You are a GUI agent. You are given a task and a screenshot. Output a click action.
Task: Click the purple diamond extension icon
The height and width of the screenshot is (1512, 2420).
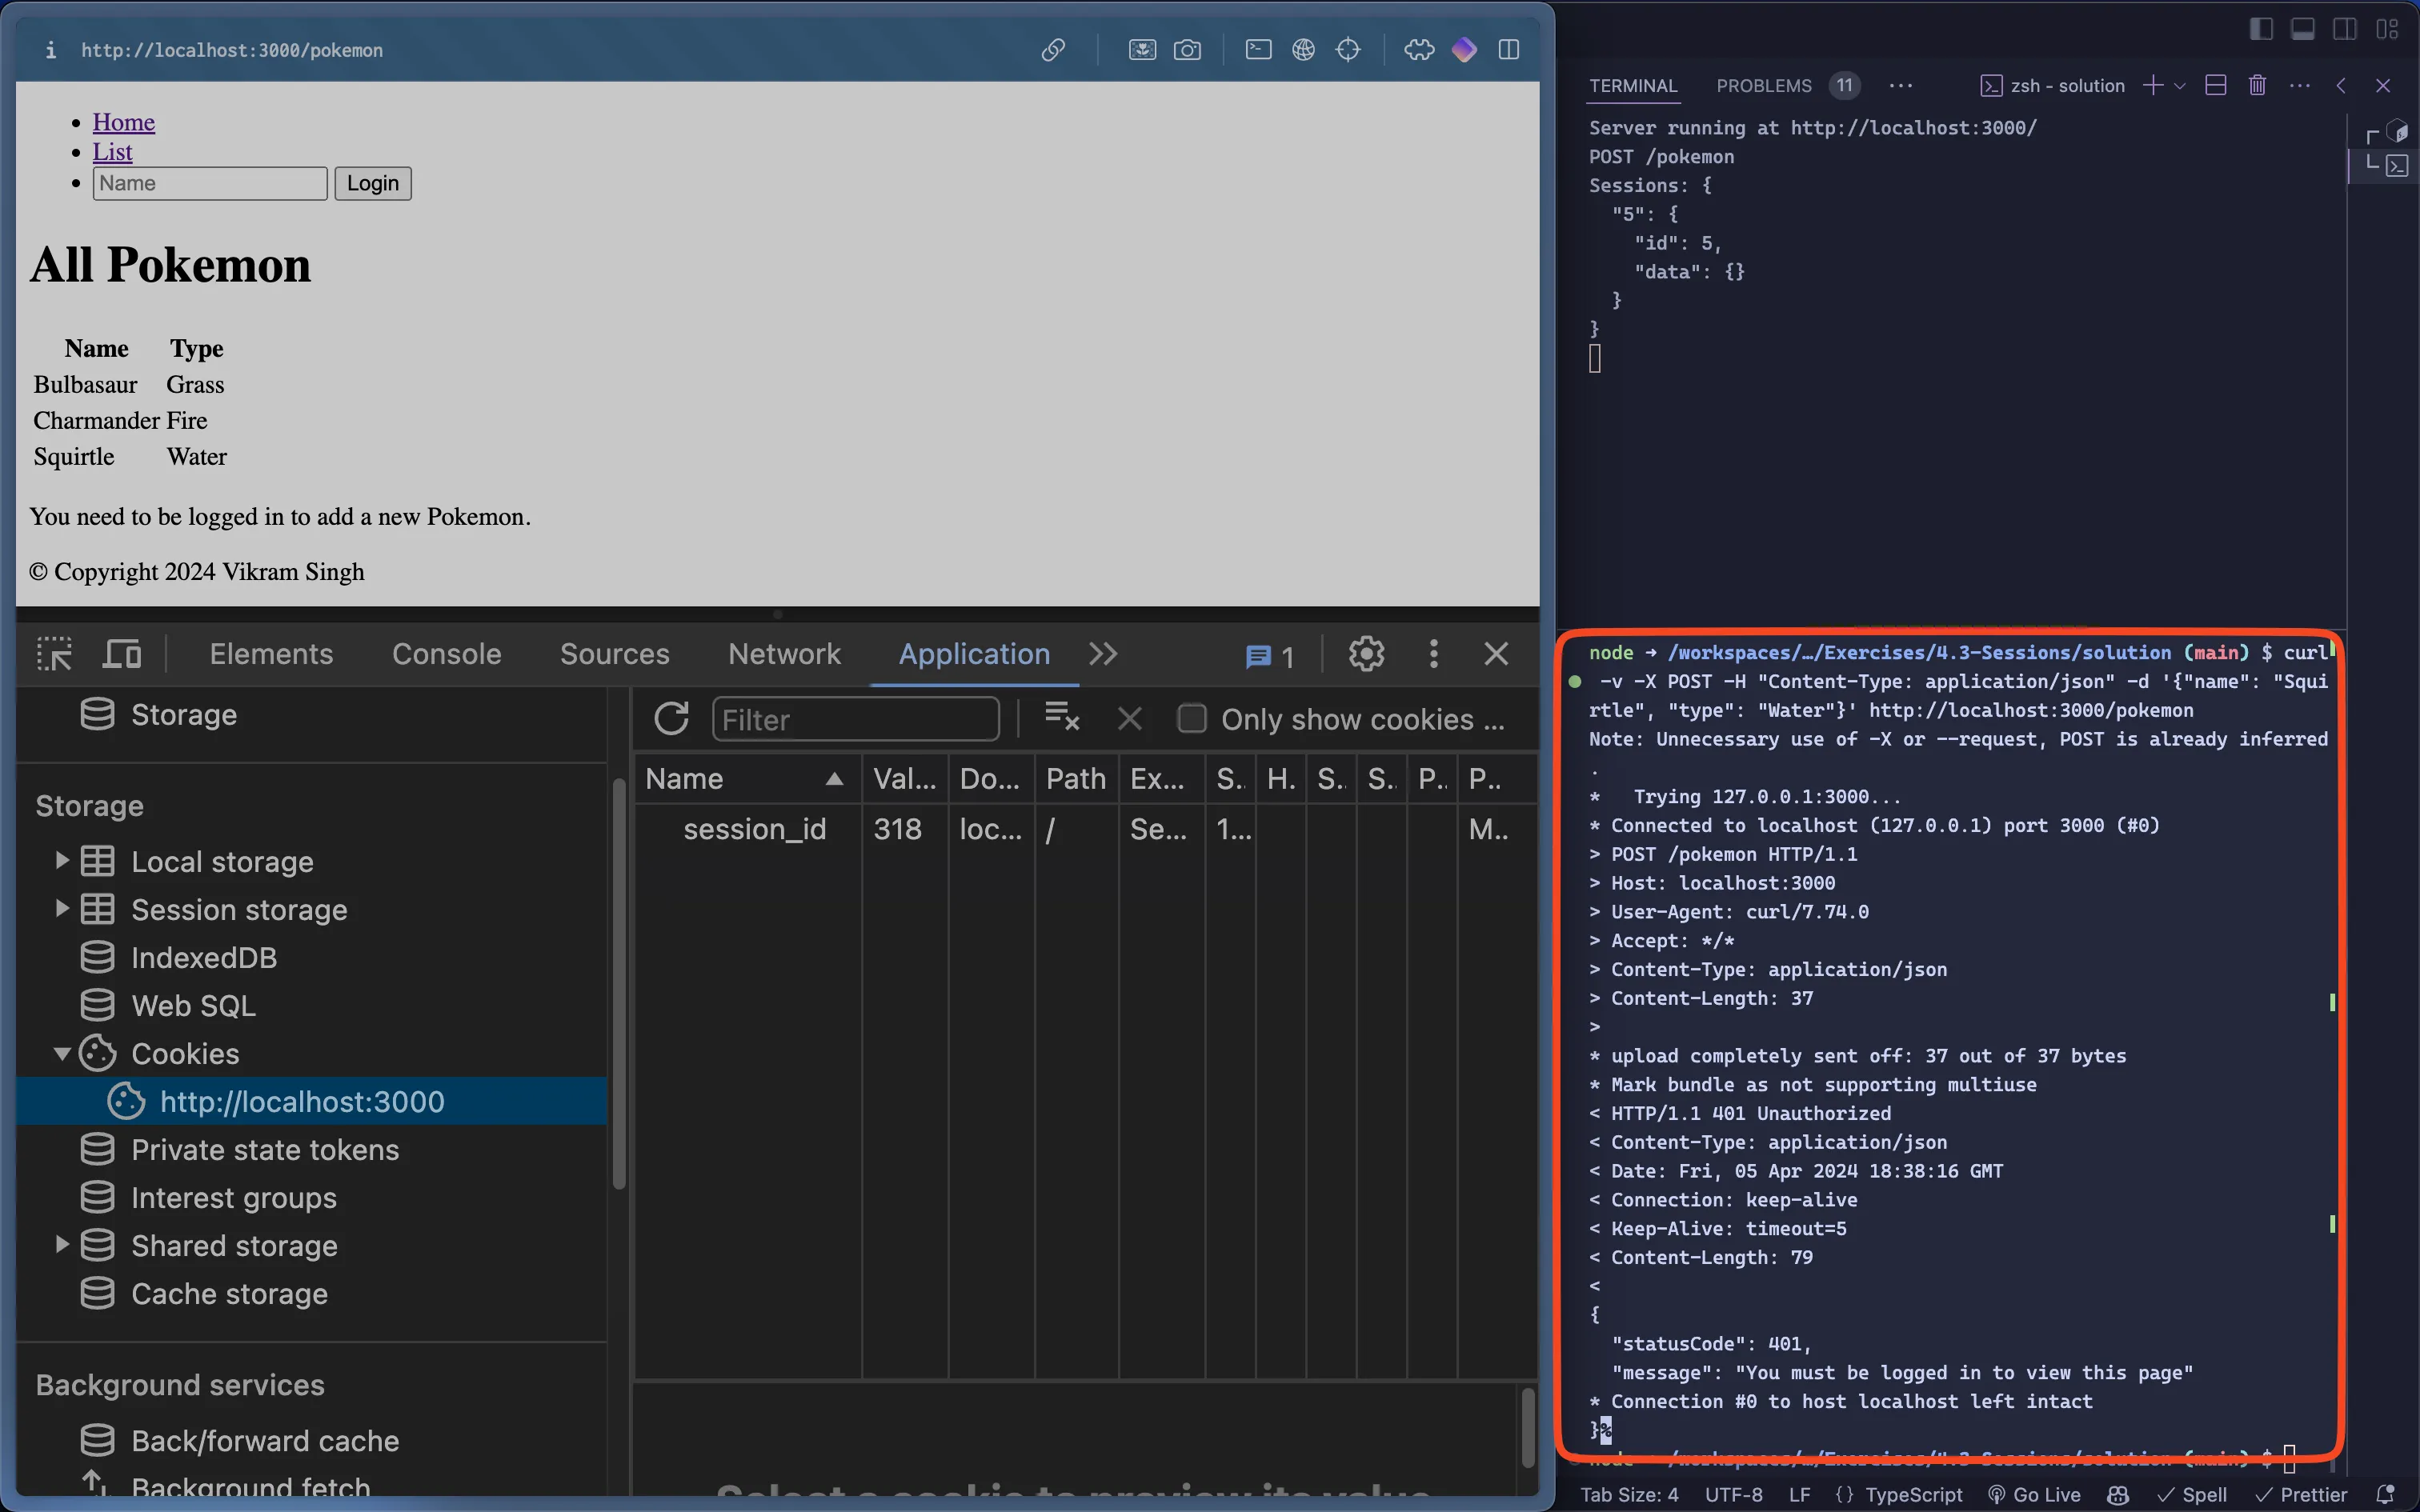pyautogui.click(x=1464, y=50)
